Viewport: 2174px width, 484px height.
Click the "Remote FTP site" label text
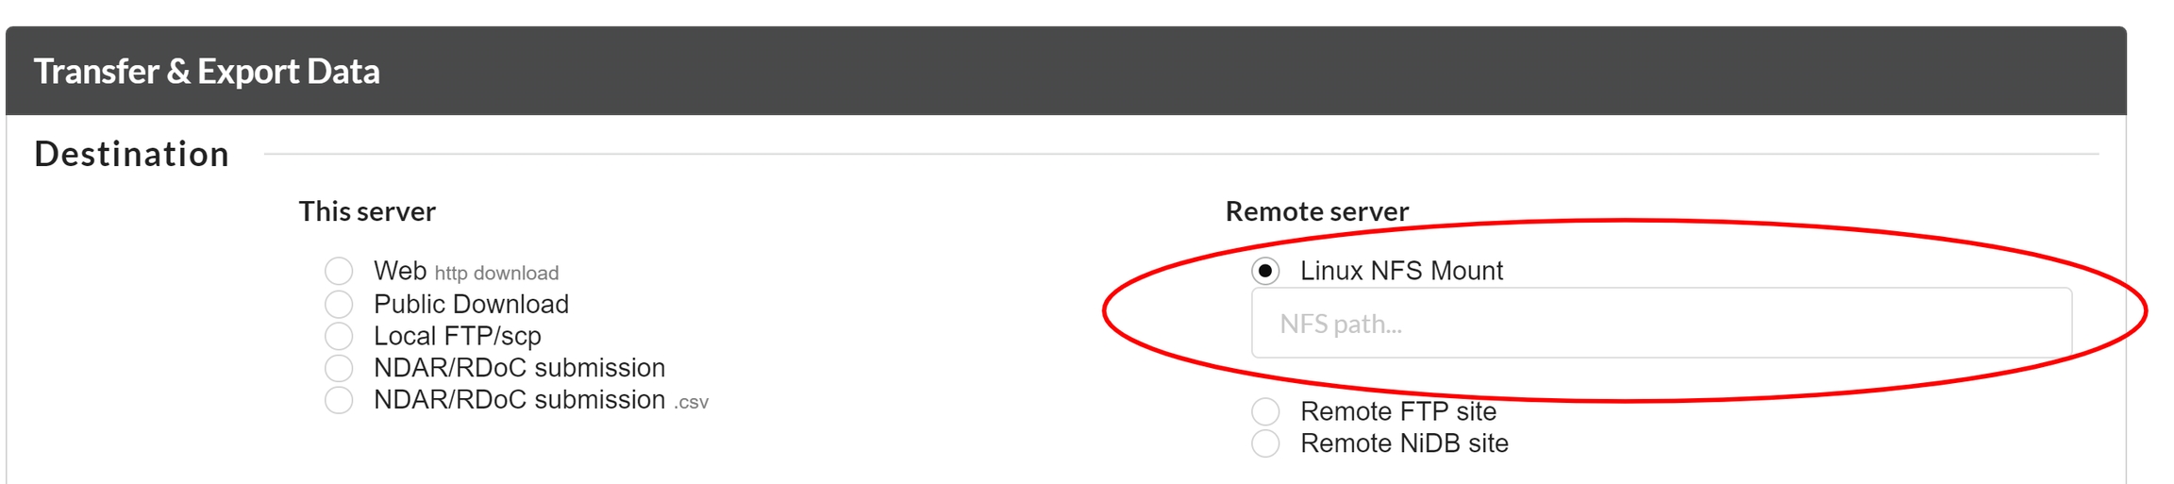(x=1397, y=411)
